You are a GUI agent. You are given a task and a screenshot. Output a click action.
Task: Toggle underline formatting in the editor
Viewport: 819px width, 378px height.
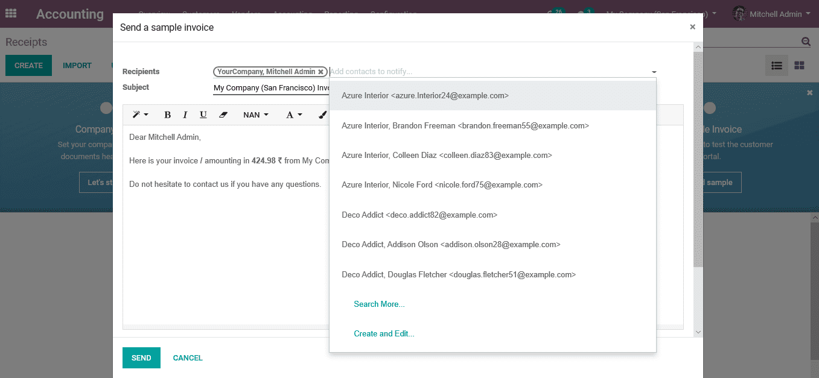203,115
